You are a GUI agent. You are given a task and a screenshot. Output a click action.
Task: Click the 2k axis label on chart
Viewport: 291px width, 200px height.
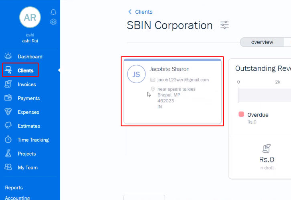click(x=277, y=82)
